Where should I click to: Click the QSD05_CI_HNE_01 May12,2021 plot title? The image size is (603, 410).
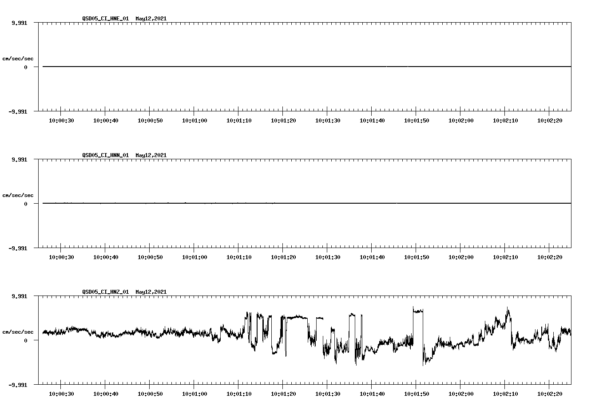(x=124, y=19)
